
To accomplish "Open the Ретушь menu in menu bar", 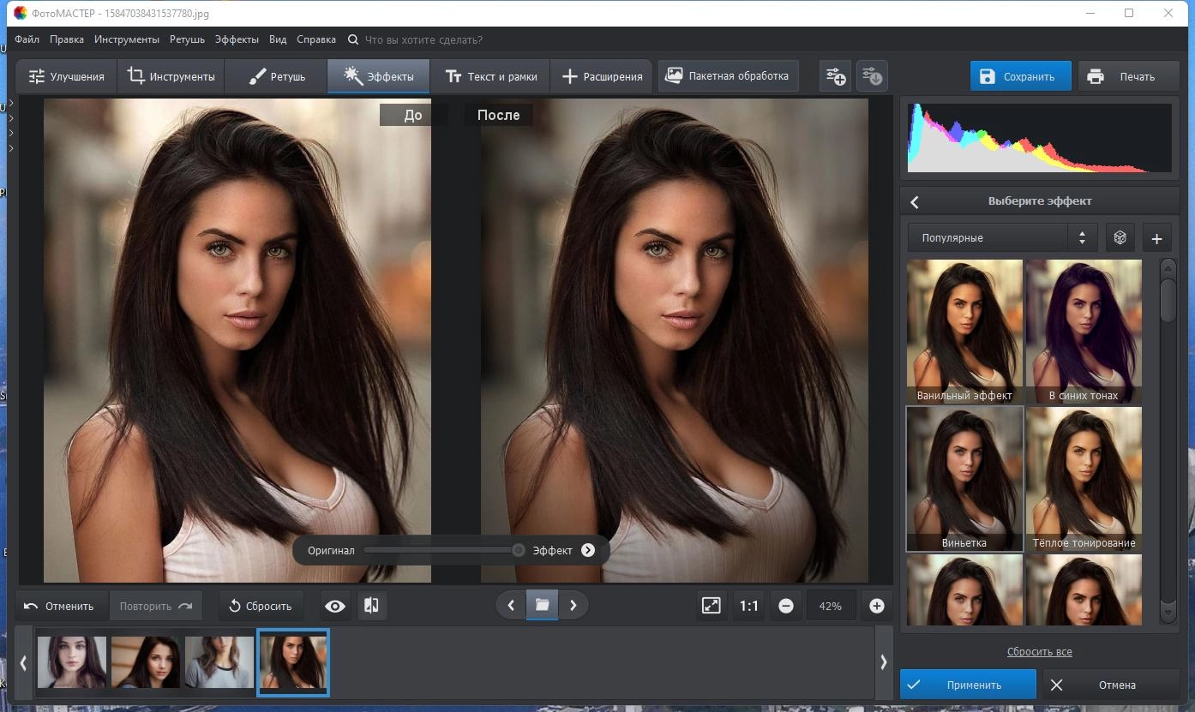I will coord(187,39).
